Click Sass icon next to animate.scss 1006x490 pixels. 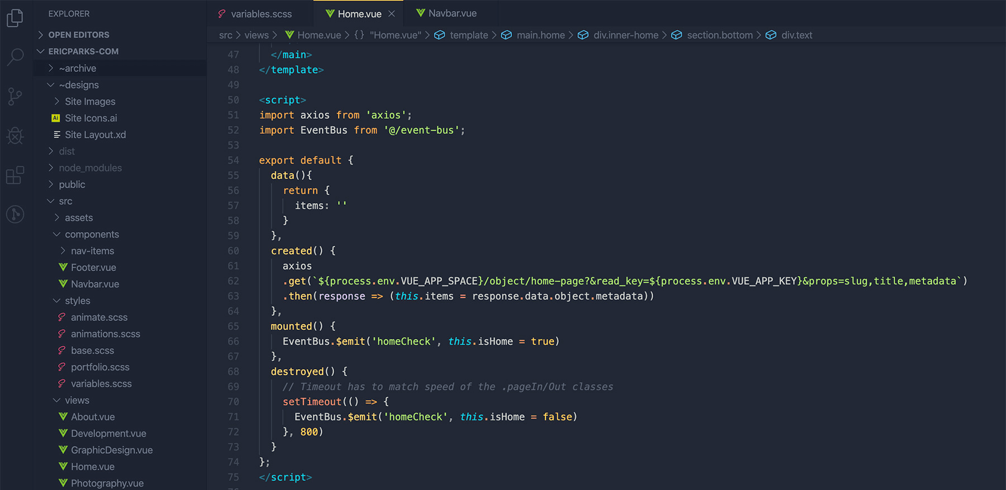pos(62,317)
